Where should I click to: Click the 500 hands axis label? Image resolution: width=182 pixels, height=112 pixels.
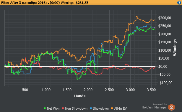point(25,90)
